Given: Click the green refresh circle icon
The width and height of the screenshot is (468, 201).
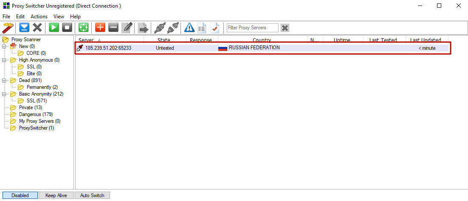Looking at the screenshot, I should click(x=83, y=28).
